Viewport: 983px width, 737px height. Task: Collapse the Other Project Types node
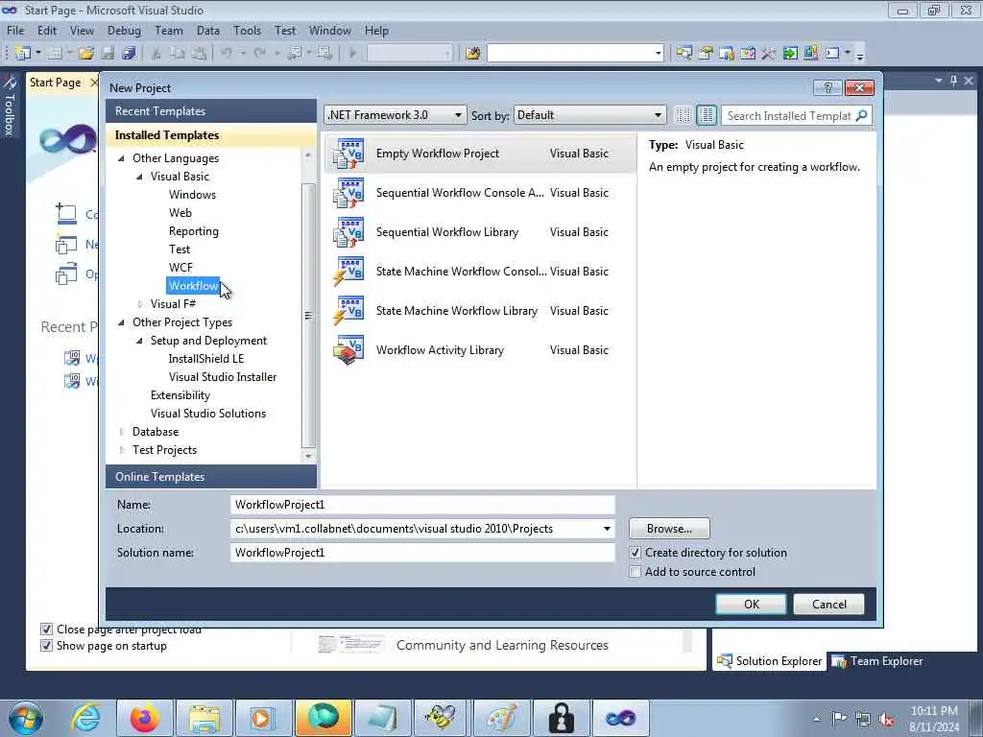click(122, 322)
